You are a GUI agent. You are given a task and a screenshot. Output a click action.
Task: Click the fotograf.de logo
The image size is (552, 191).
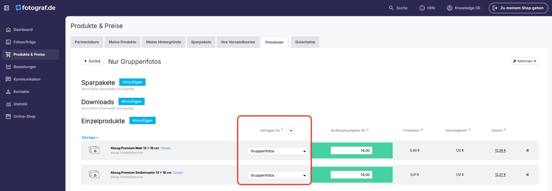[35, 8]
